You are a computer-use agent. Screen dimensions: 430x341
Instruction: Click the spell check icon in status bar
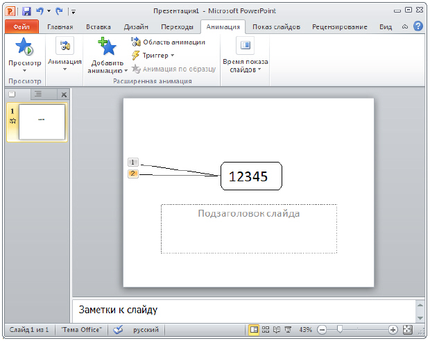point(118,329)
